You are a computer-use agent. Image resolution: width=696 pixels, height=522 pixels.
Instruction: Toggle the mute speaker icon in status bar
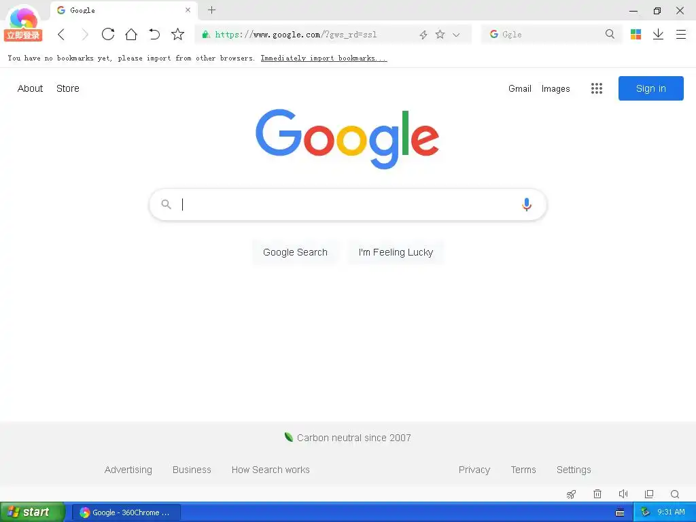pyautogui.click(x=623, y=493)
